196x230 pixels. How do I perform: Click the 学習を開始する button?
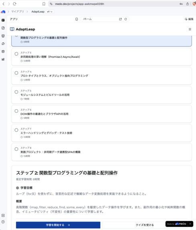point(58,225)
